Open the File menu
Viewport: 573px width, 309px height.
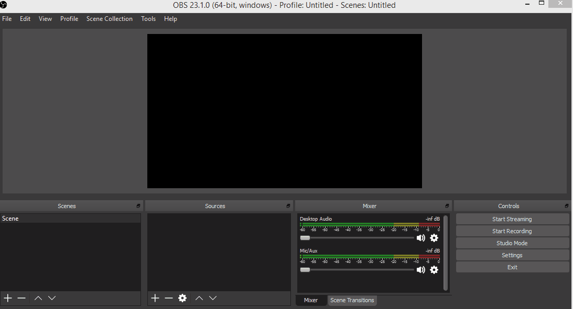(x=7, y=19)
